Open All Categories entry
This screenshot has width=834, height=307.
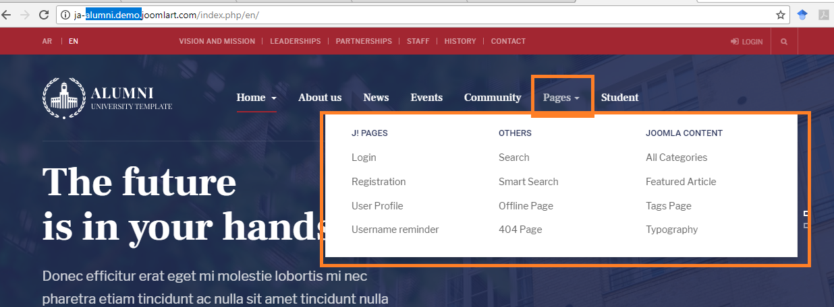click(676, 158)
